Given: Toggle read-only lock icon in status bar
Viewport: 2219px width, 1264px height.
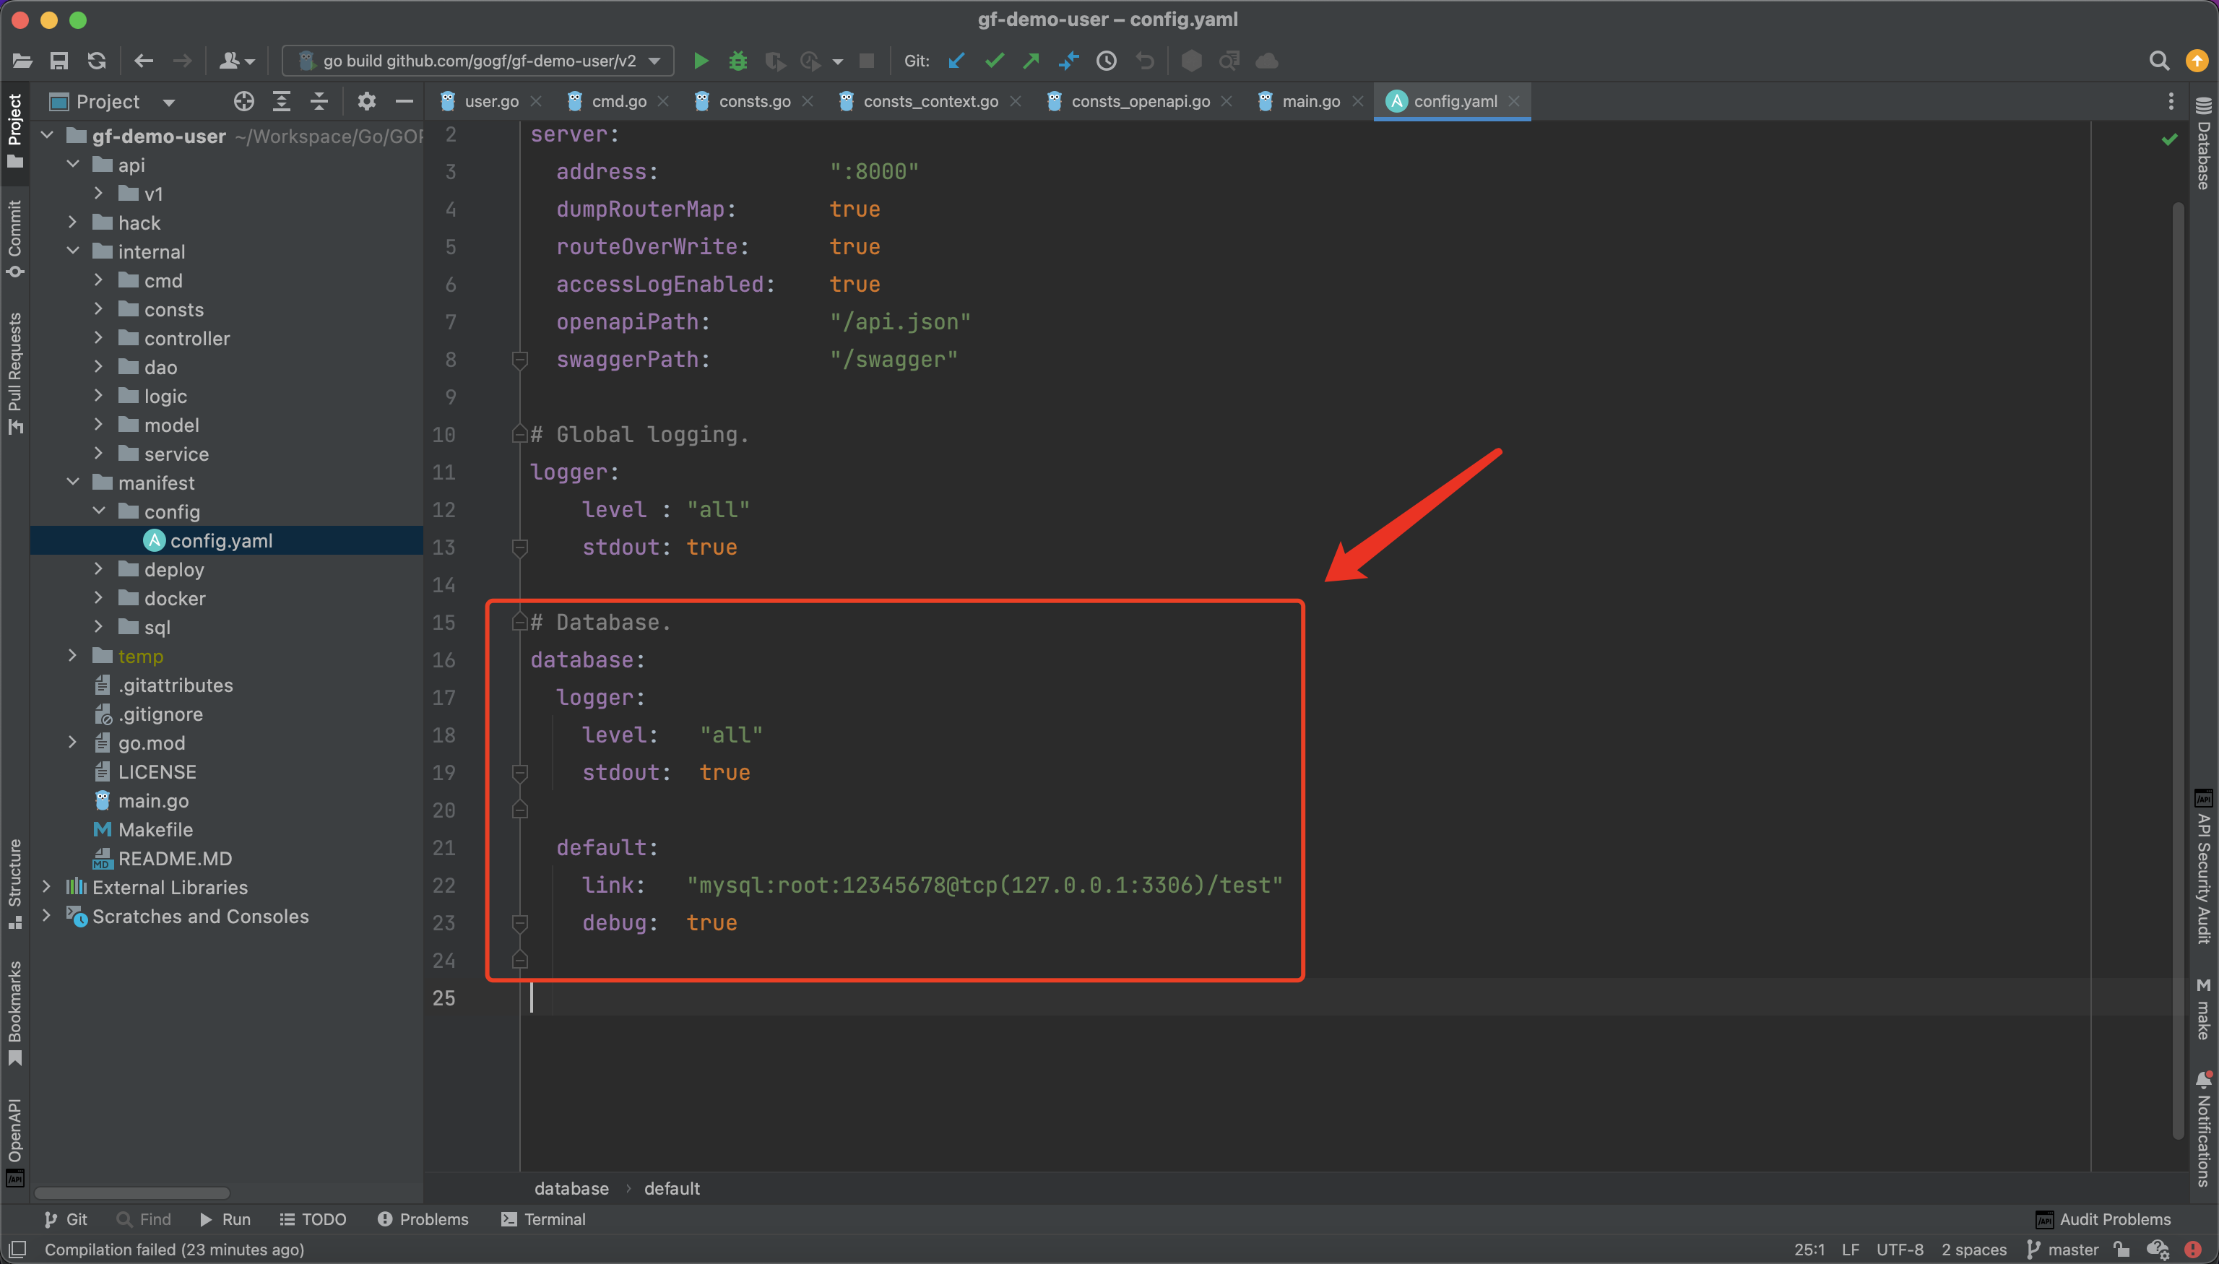Looking at the screenshot, I should [2121, 1250].
